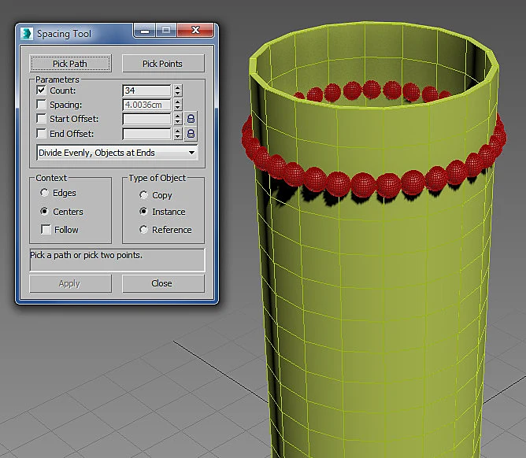Increase the Start Offset spinner
This screenshot has width=526, height=458.
pos(178,116)
